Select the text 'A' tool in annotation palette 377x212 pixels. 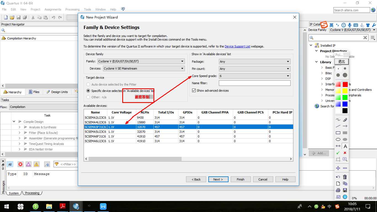pyautogui.click(x=345, y=146)
